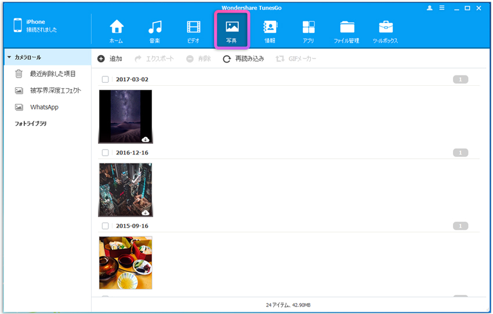Click the count badge for 2017-03-02

coord(461,79)
